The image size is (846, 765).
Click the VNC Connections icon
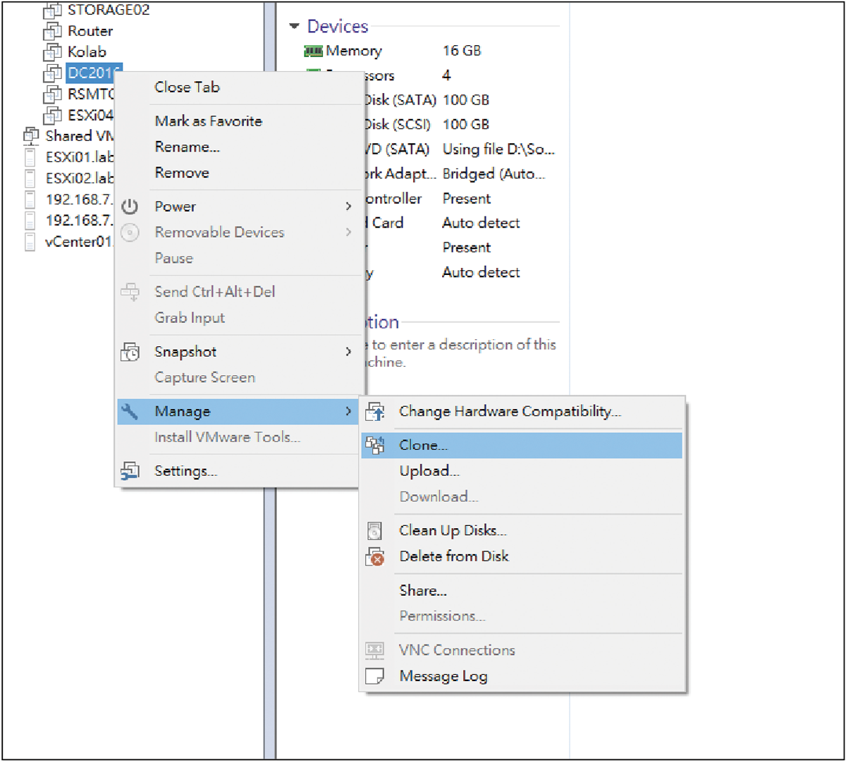pos(375,650)
